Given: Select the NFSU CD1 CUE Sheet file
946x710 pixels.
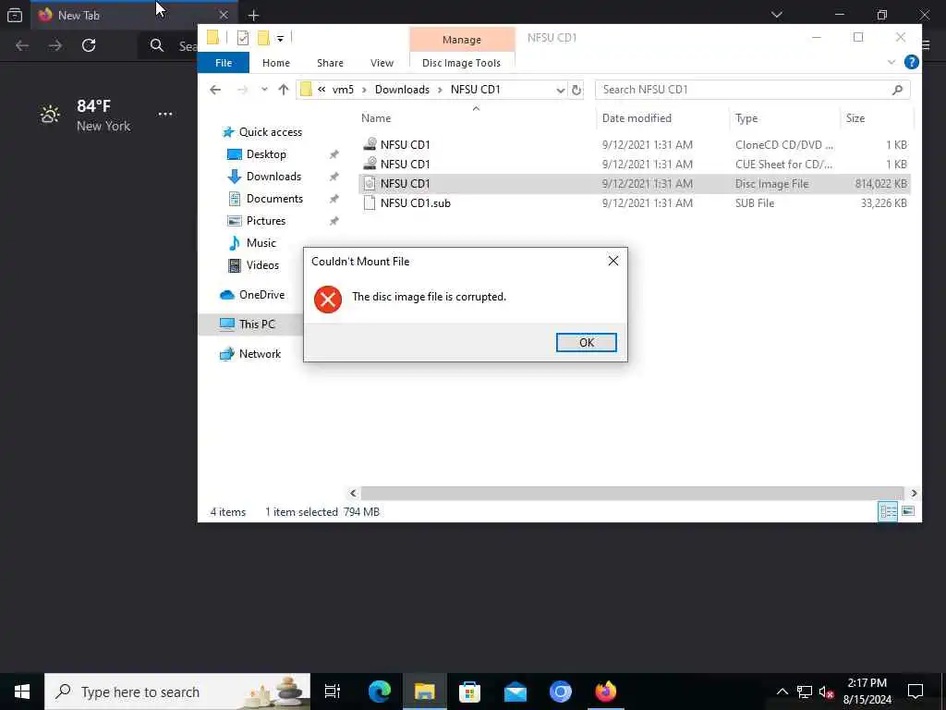Looking at the screenshot, I should [636, 165].
